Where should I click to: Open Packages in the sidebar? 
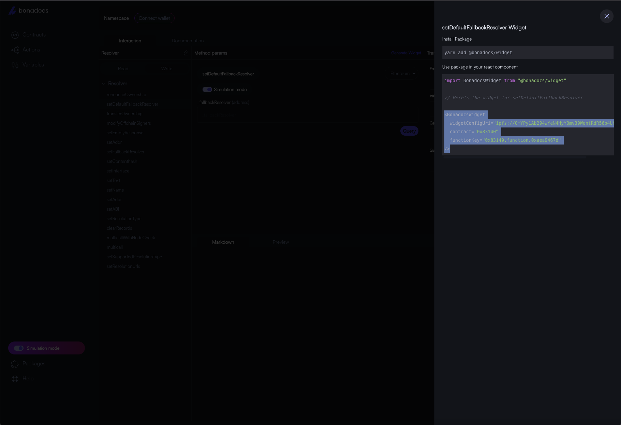28,364
